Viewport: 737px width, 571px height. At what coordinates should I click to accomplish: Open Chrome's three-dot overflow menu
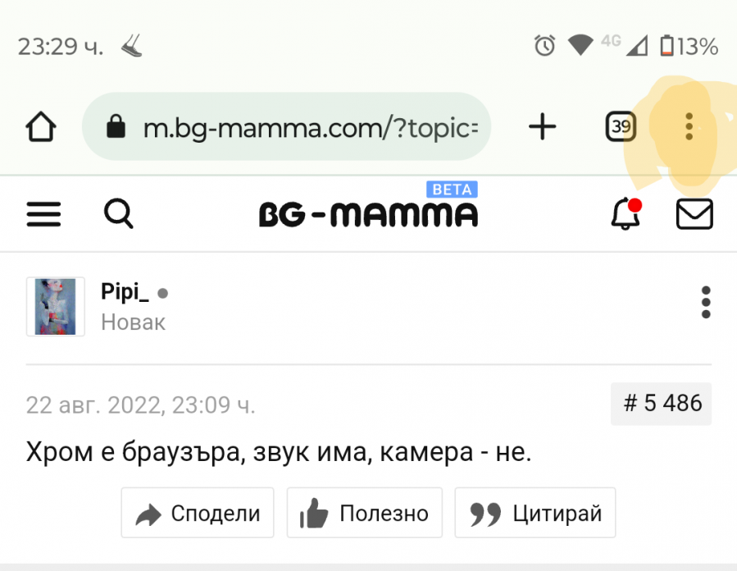pos(689,126)
